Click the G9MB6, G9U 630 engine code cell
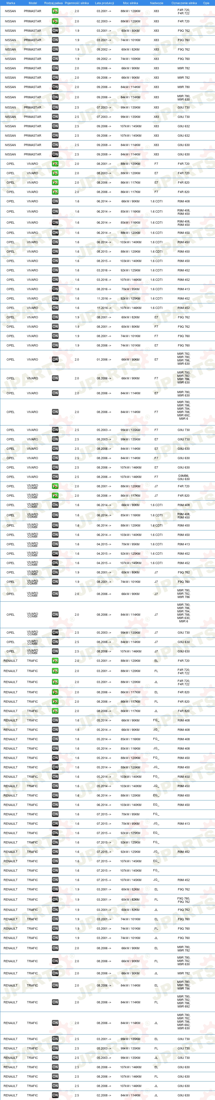Image resolution: width=215 pixels, height=1100 pixels. [x=184, y=477]
